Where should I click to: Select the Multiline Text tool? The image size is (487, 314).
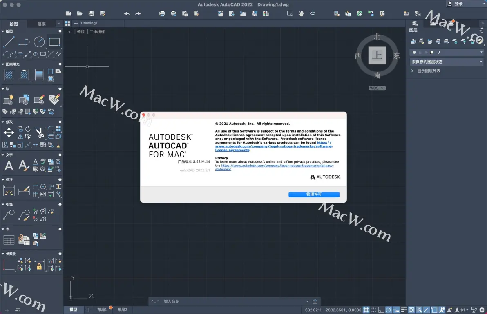tap(9, 166)
